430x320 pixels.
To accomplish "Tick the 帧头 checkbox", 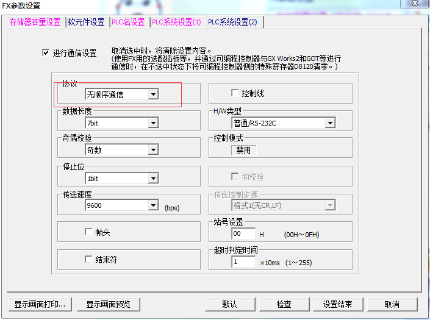I will pyautogui.click(x=88, y=232).
